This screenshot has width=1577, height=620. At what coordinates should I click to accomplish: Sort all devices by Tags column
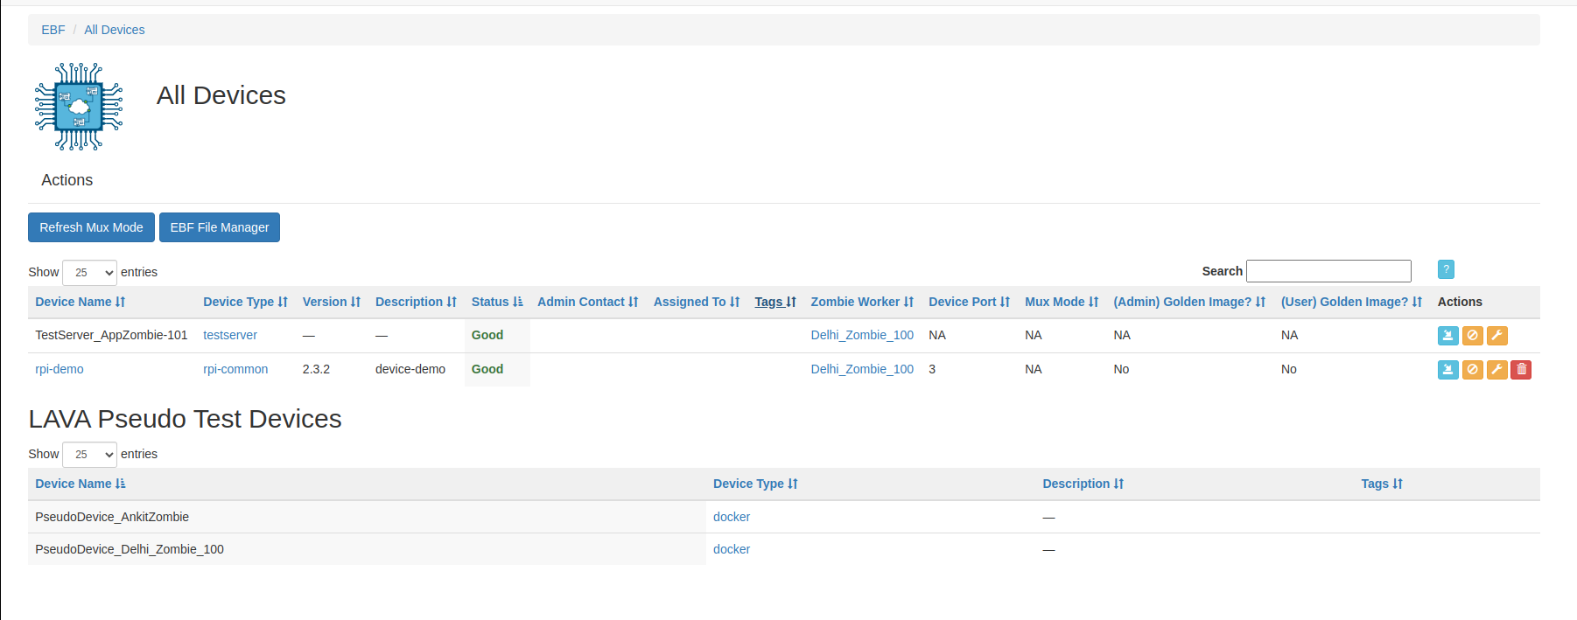click(x=774, y=302)
